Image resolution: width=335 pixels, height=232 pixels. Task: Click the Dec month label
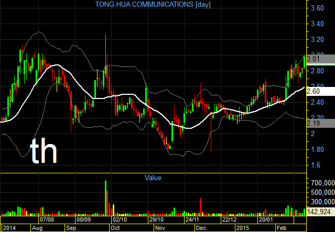201,228
